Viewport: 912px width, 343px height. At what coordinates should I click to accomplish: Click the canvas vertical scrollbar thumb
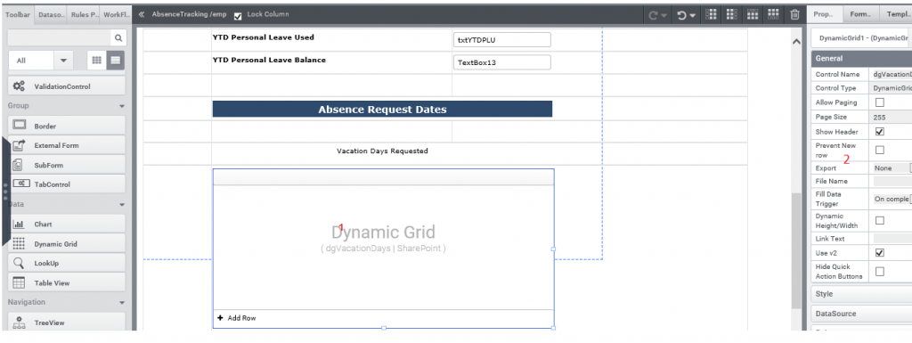pos(796,250)
